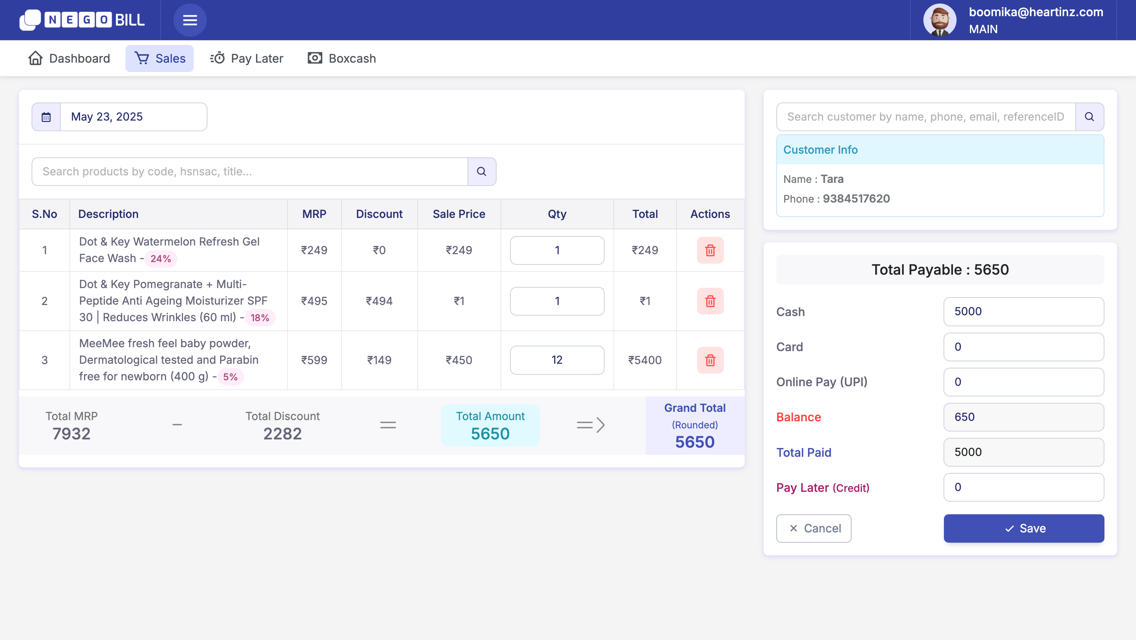The height and width of the screenshot is (640, 1136).
Task: Delete the Watermelon Refresh Gel Face Wash row
Action: point(710,250)
